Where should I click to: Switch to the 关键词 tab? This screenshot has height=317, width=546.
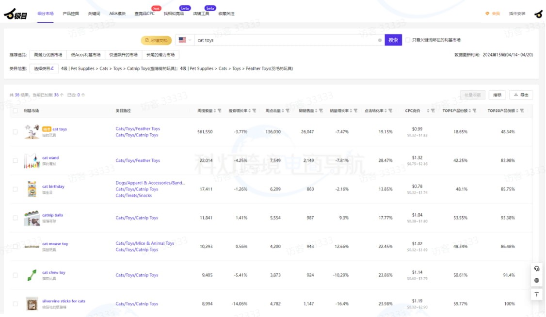pos(94,14)
